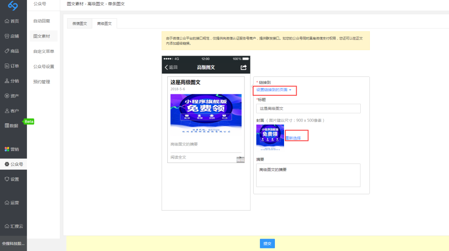
Task: Click the app logo in the sidebar
Action: click(13, 5)
